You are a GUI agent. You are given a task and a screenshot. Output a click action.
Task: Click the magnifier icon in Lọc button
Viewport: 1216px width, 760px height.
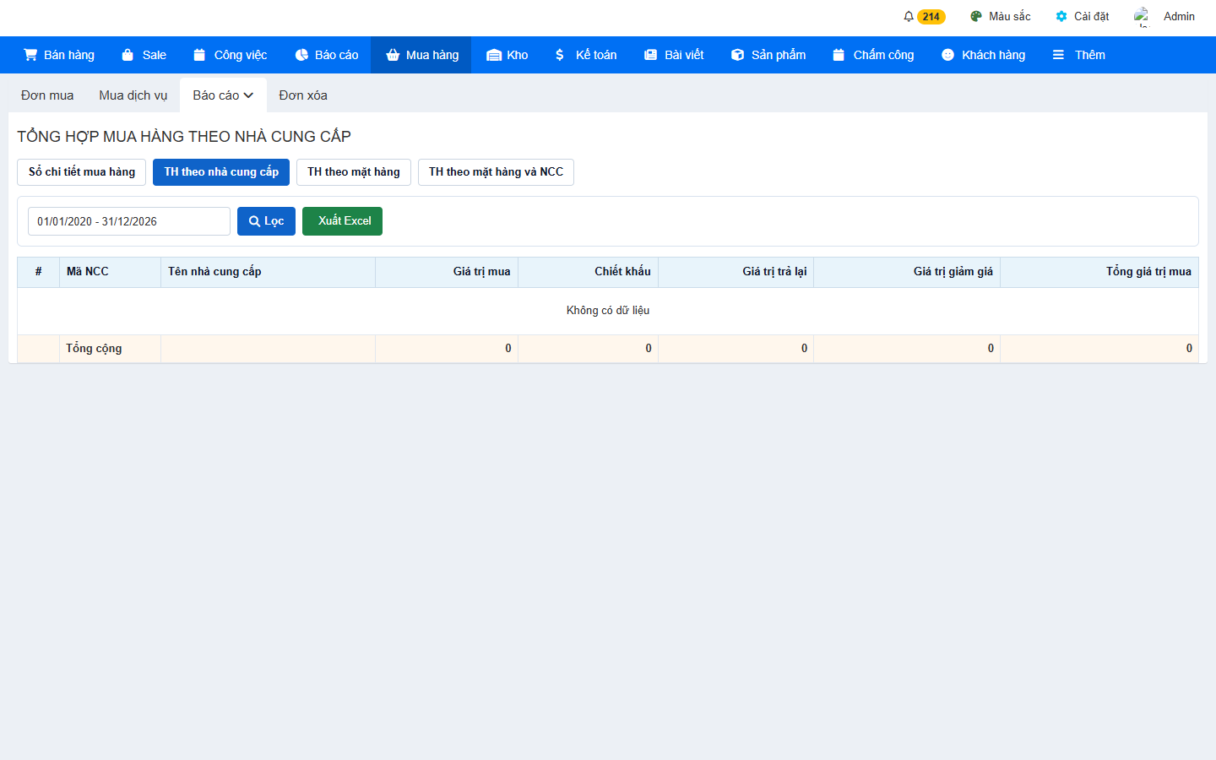(254, 221)
